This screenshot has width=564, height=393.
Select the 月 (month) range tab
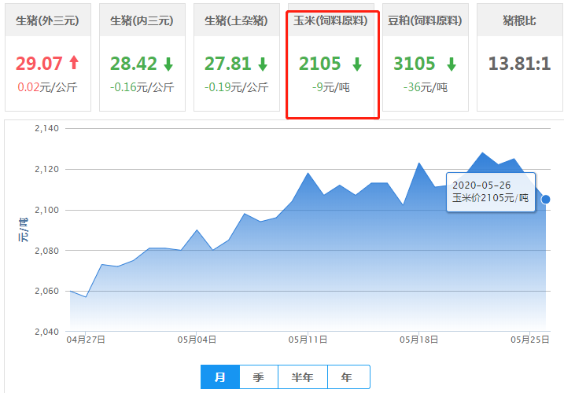pyautogui.click(x=220, y=377)
